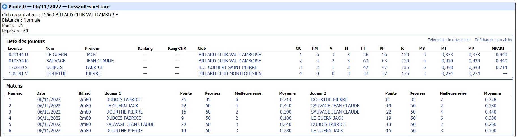Open Télécharger les matchs link

click(493, 40)
